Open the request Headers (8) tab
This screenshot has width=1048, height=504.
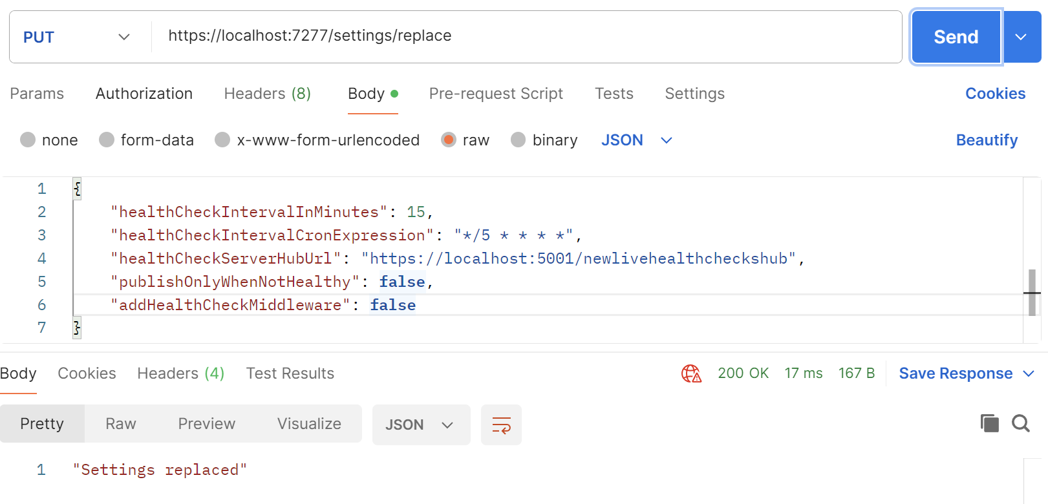(268, 94)
